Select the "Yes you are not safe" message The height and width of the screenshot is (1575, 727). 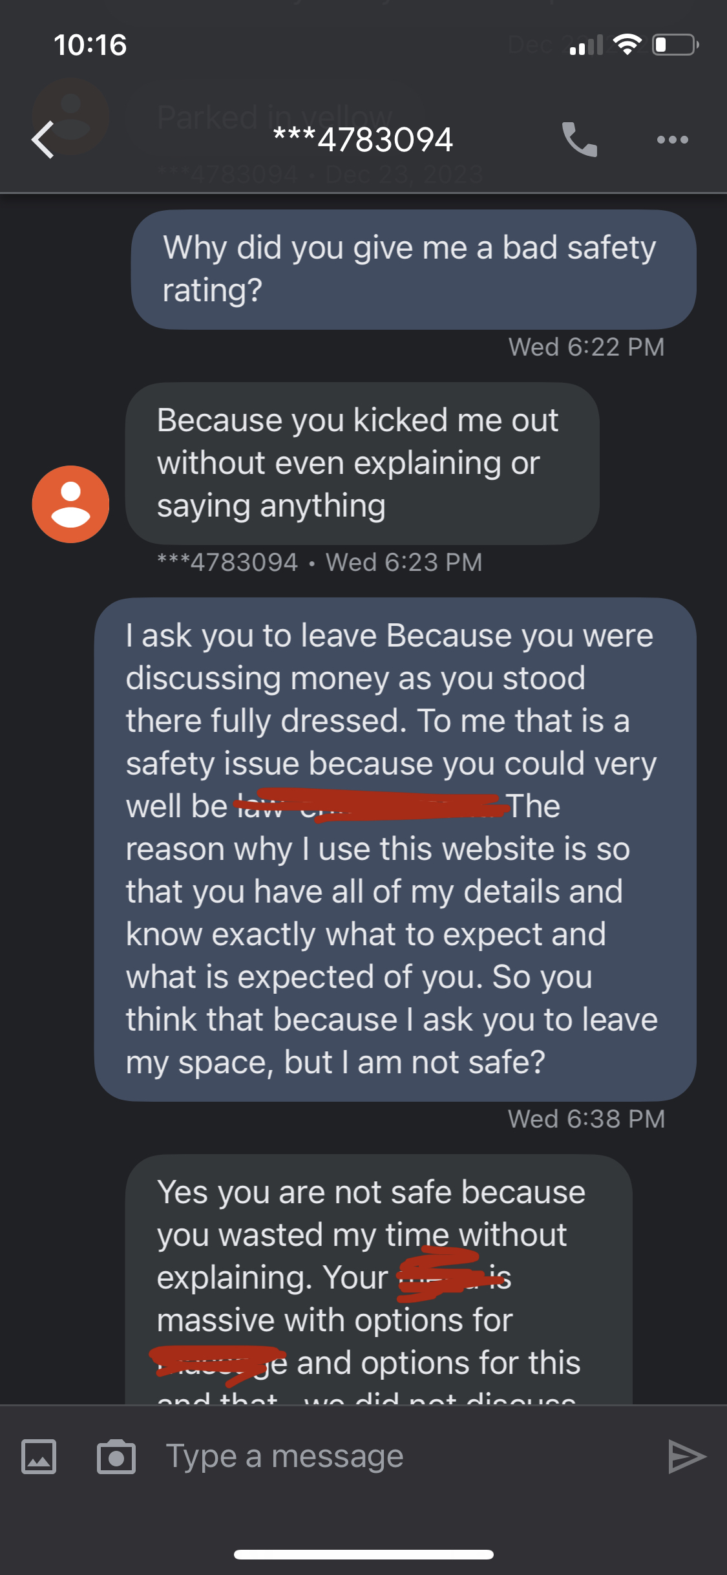[x=378, y=1277]
